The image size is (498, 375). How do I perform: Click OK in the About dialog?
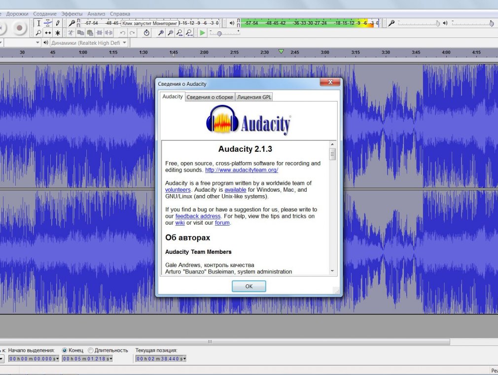(249, 286)
